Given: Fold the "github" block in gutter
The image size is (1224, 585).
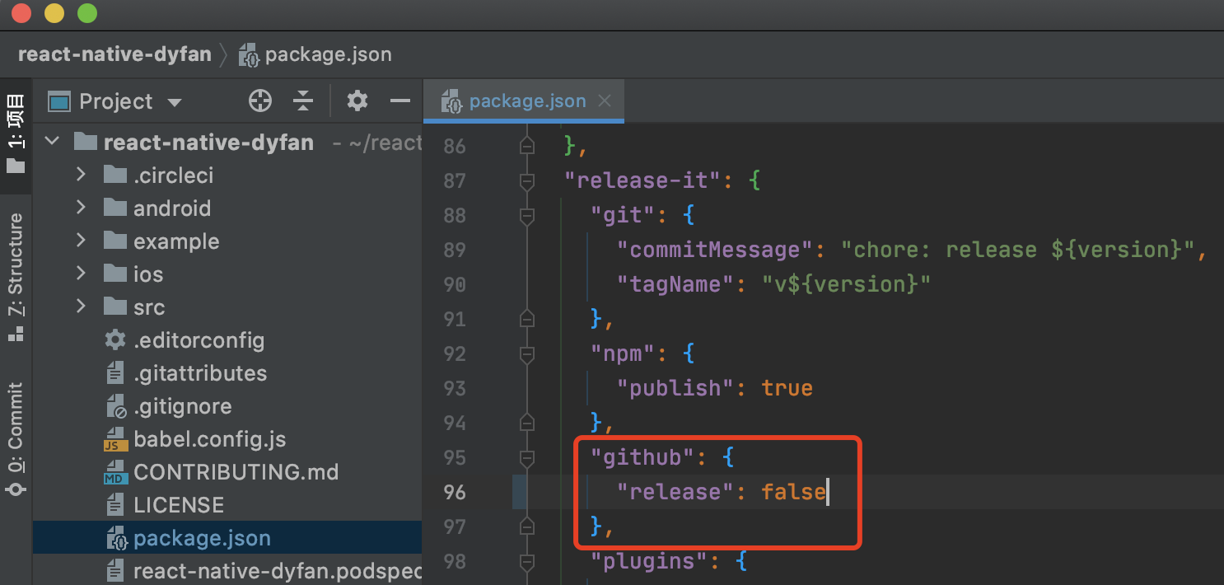Looking at the screenshot, I should coord(527,457).
